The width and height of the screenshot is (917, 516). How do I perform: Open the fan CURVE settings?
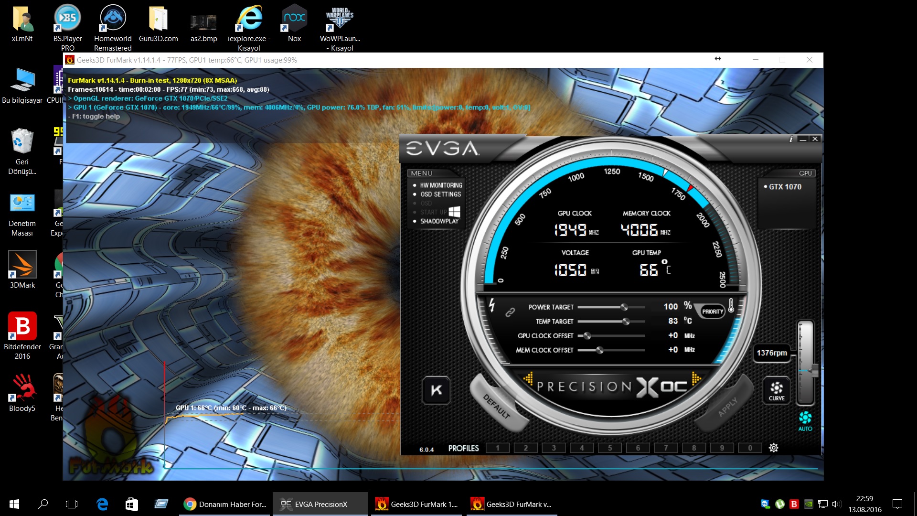(777, 391)
